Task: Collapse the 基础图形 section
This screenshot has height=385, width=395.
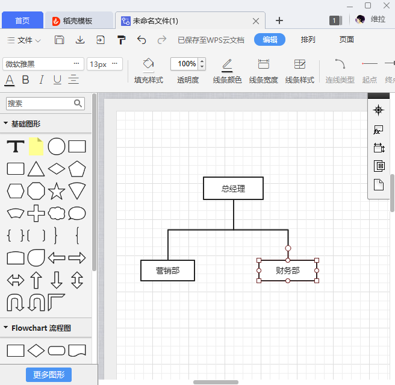Action: (6, 124)
